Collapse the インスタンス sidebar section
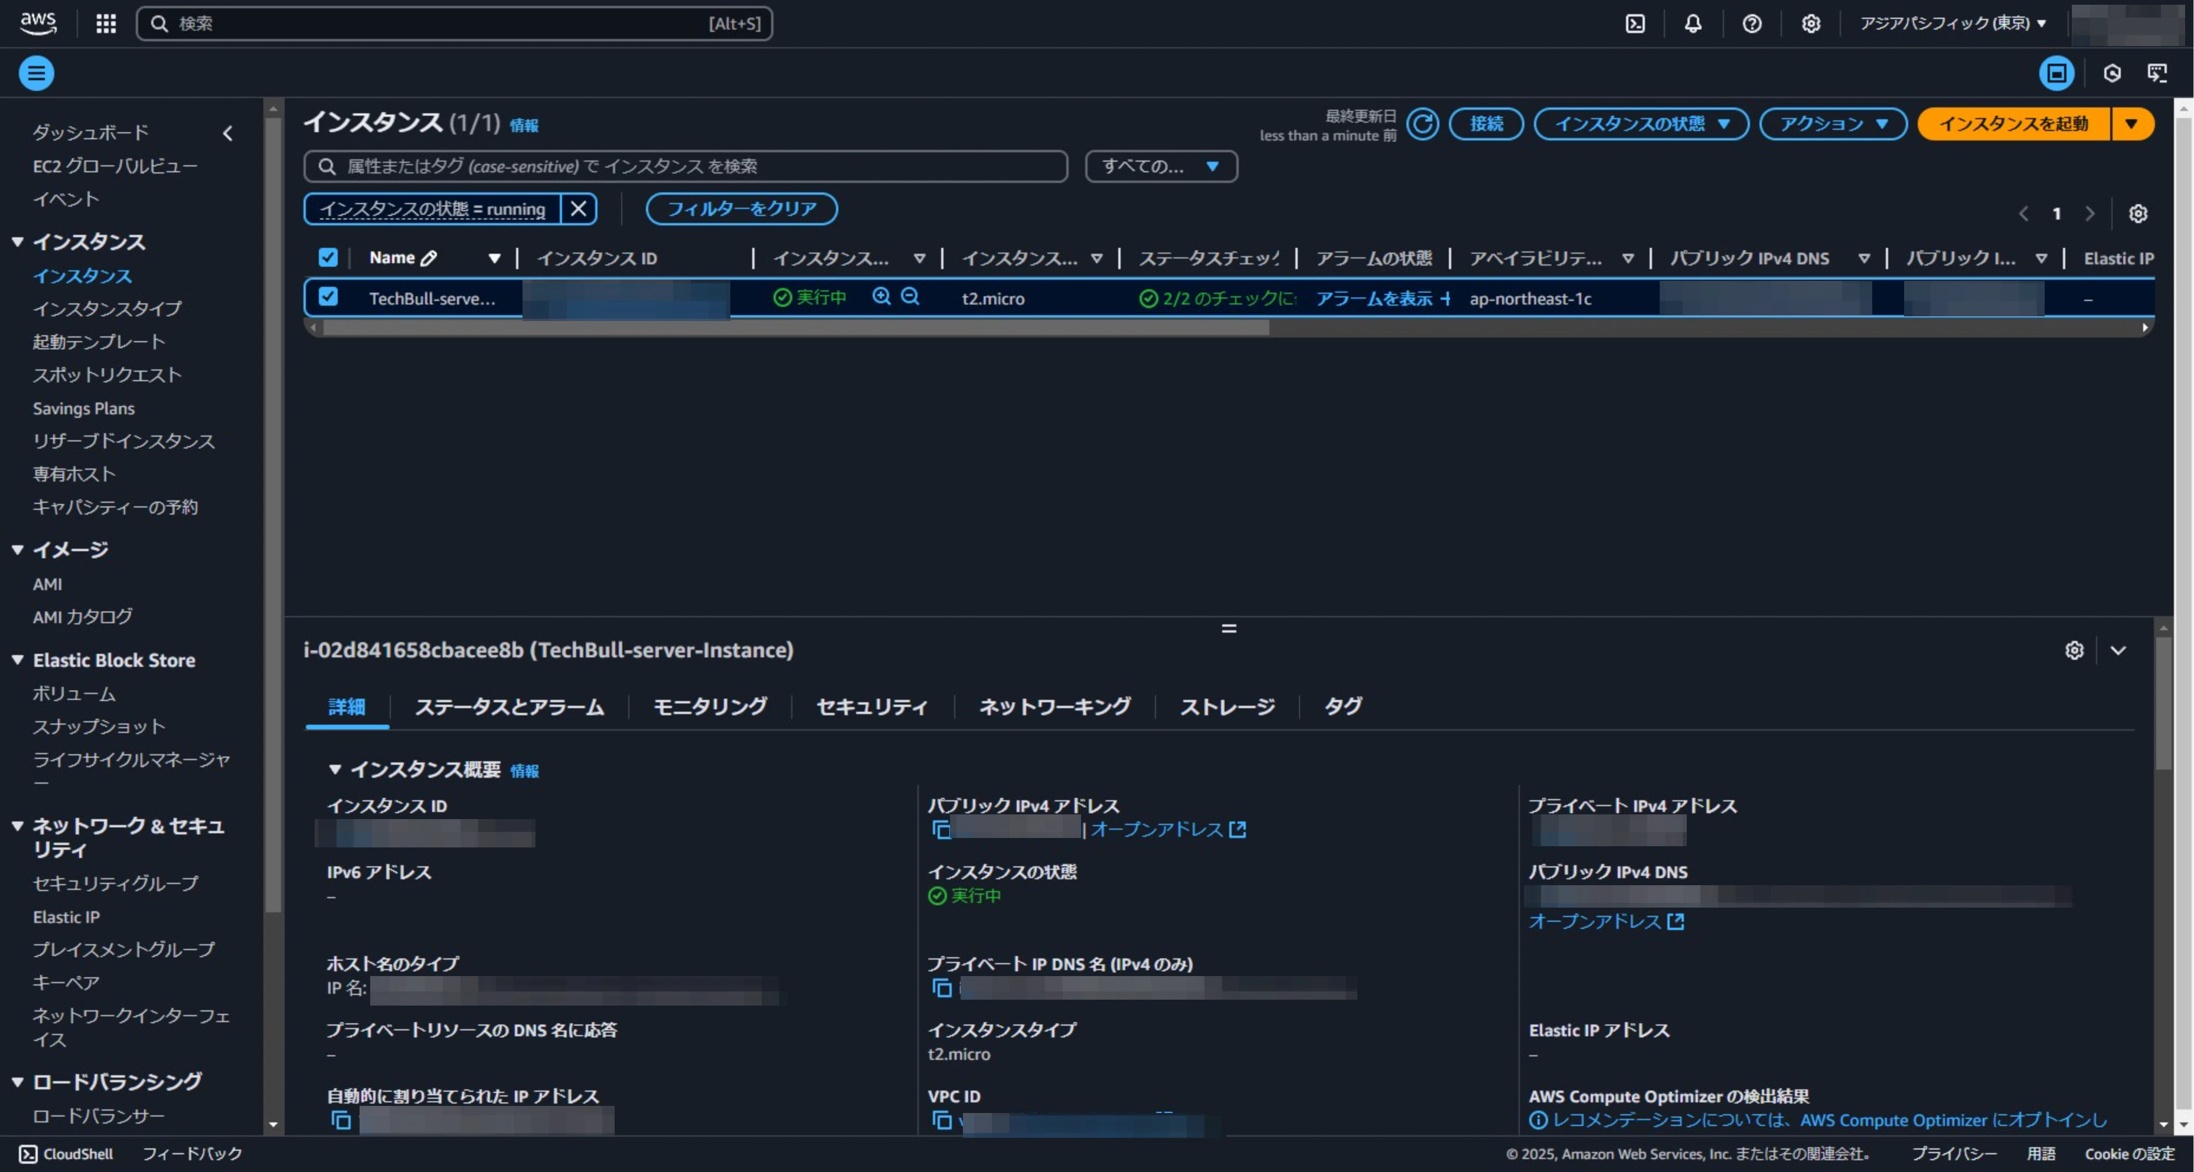This screenshot has height=1172, width=2194. [x=17, y=242]
